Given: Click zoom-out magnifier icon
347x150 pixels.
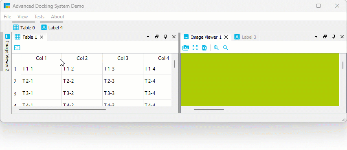Looking at the screenshot, I should pyautogui.click(x=225, y=48).
